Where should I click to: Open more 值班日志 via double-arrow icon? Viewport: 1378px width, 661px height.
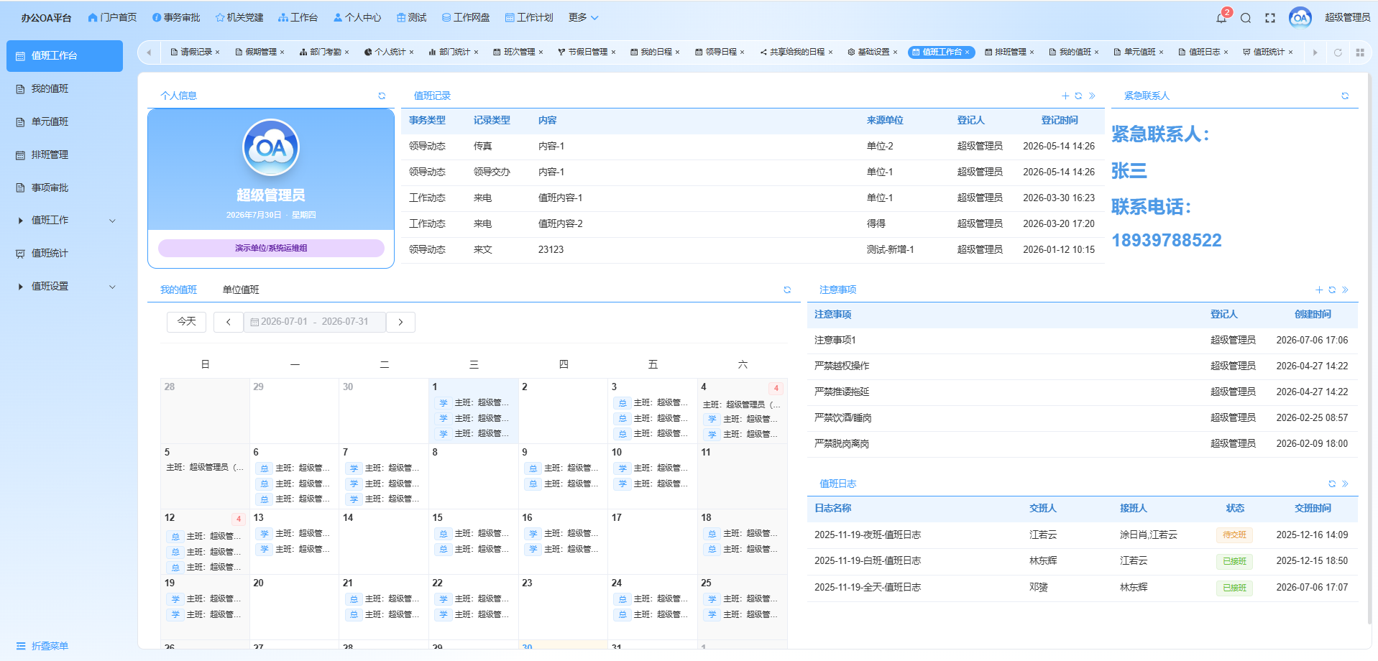[1345, 484]
